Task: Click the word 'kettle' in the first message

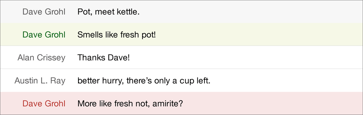Action: (x=127, y=12)
